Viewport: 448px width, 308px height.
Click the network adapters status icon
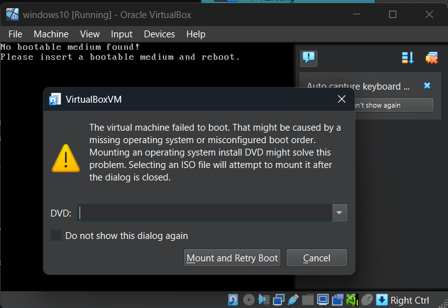point(278,300)
